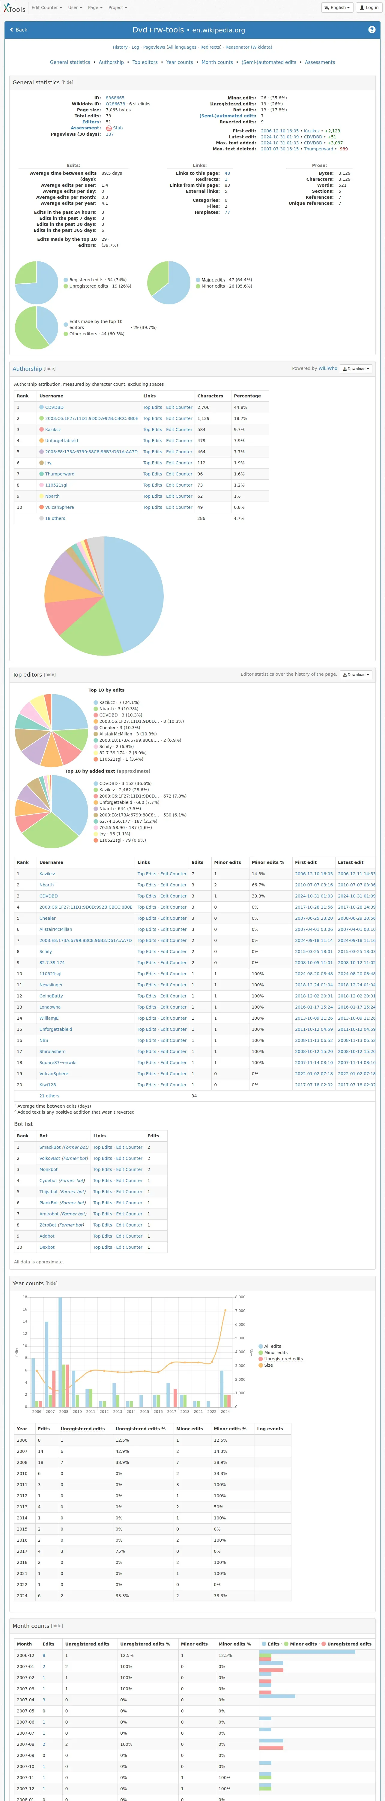Jump to (Semi-)automated edits navigation link

pyautogui.click(x=269, y=62)
